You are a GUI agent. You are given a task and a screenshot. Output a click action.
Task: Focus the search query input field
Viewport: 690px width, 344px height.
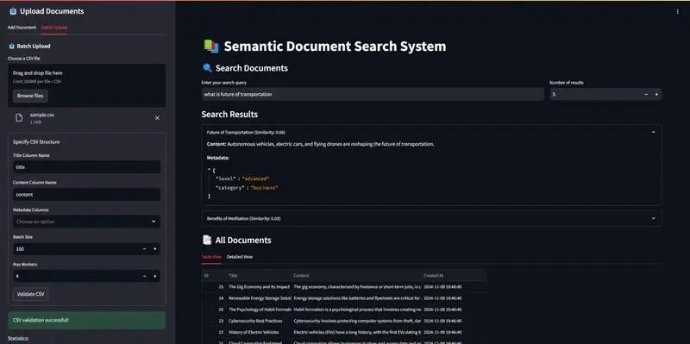373,94
